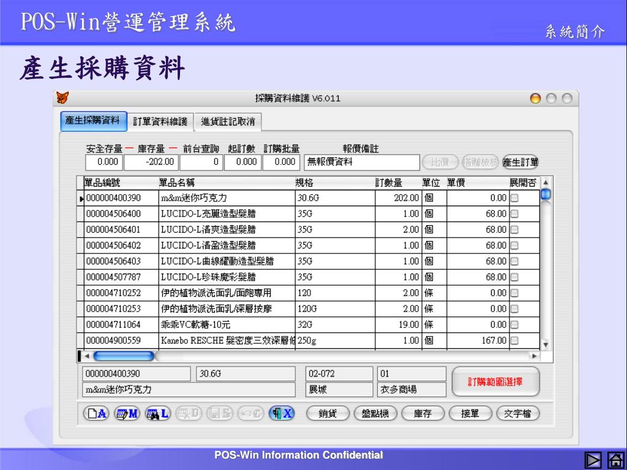Tick 展開否 checkbox for LUCIDO-L珍珠魔彩髮腊
The image size is (627, 470).
coord(514,277)
